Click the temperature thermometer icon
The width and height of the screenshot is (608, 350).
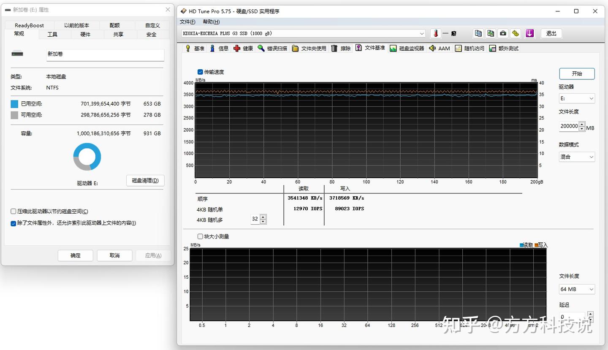click(x=436, y=33)
